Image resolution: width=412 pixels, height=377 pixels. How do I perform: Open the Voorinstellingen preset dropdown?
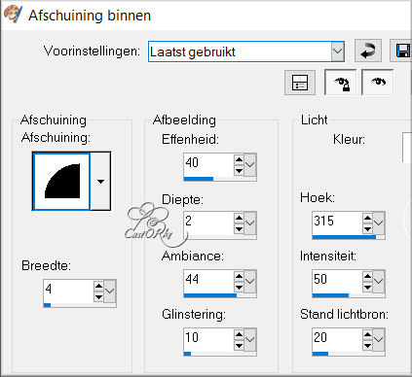coord(337,51)
